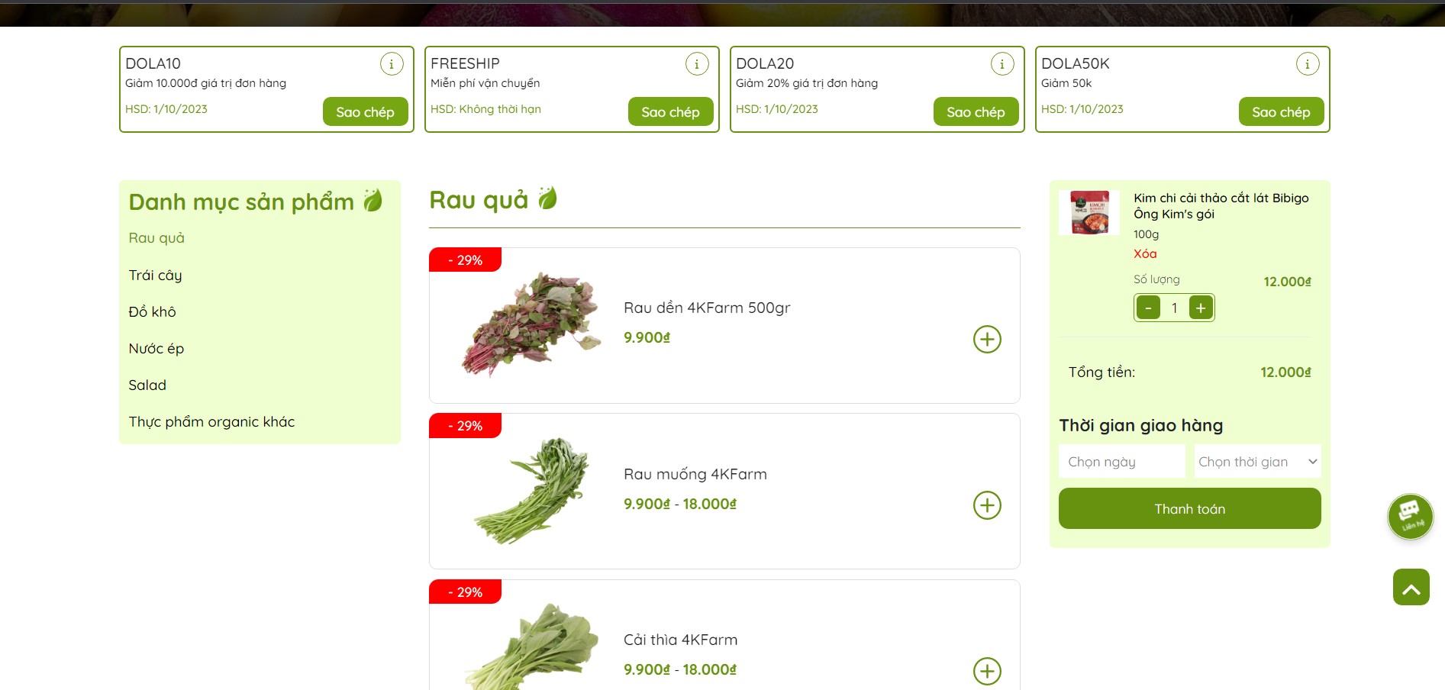Open the contact chat bubble icon

(x=1410, y=517)
